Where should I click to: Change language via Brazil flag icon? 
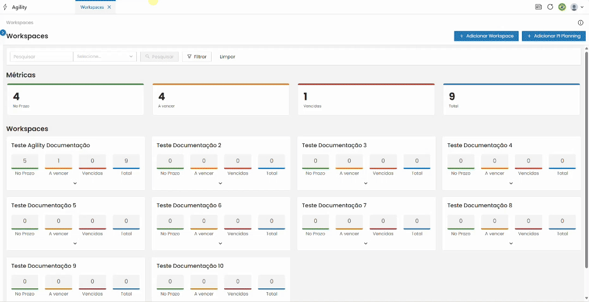[562, 7]
